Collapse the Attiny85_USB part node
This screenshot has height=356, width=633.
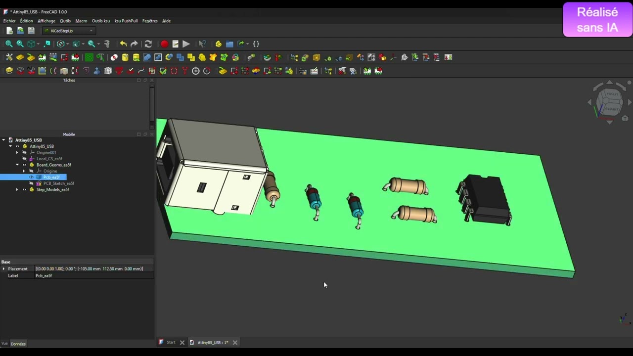point(10,146)
